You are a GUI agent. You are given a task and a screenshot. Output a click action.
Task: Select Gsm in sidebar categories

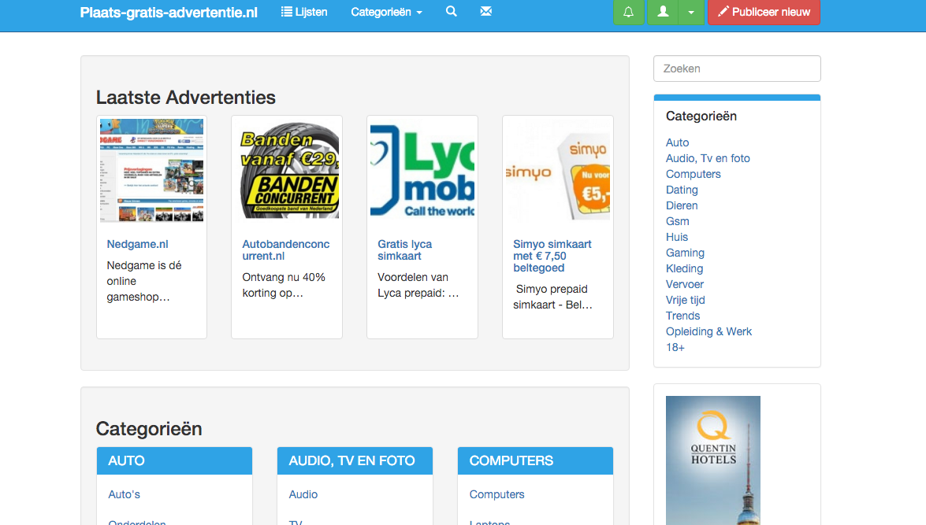pyautogui.click(x=678, y=221)
